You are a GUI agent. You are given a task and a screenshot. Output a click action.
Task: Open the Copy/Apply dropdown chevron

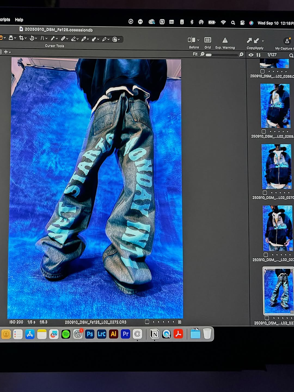263,41
